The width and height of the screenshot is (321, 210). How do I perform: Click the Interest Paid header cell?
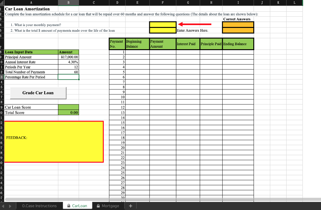point(188,44)
